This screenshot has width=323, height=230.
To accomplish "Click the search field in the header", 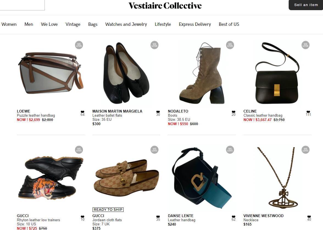I will tap(22, 5).
